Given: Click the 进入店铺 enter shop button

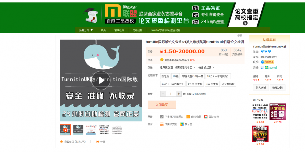Looking at the screenshot, I should tap(261, 88).
